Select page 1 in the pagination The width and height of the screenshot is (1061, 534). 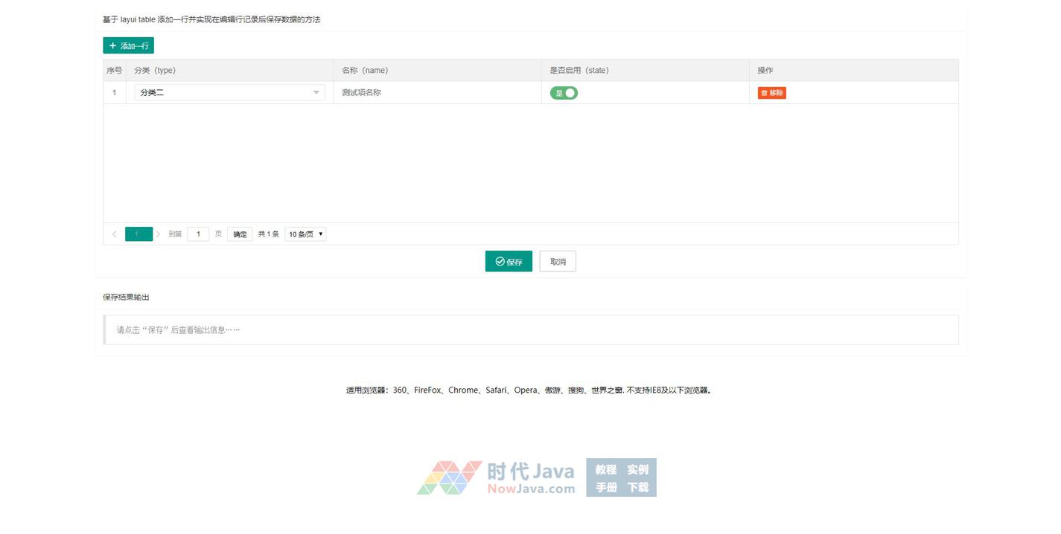click(x=138, y=234)
